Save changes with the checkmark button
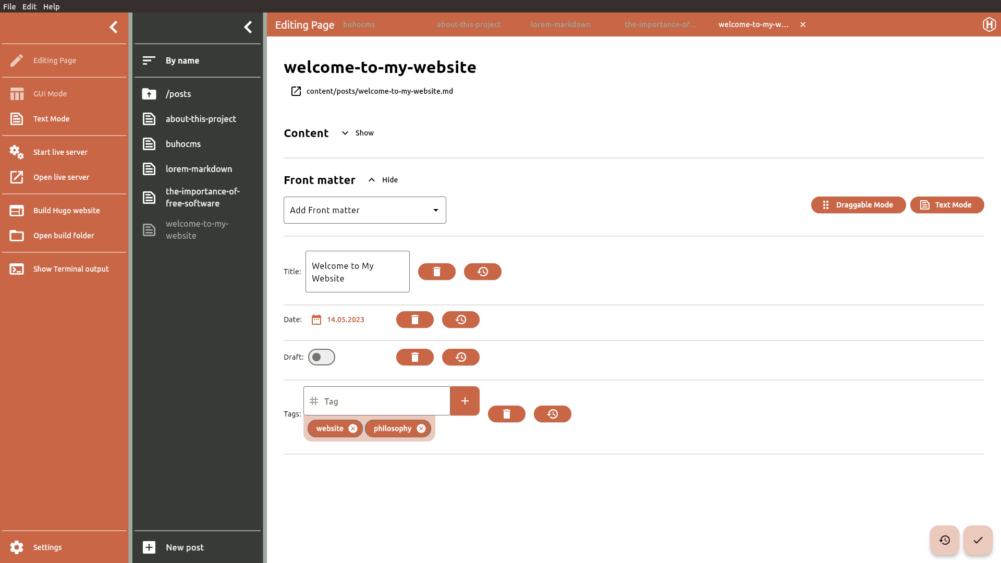The image size is (1001, 563). tap(978, 540)
